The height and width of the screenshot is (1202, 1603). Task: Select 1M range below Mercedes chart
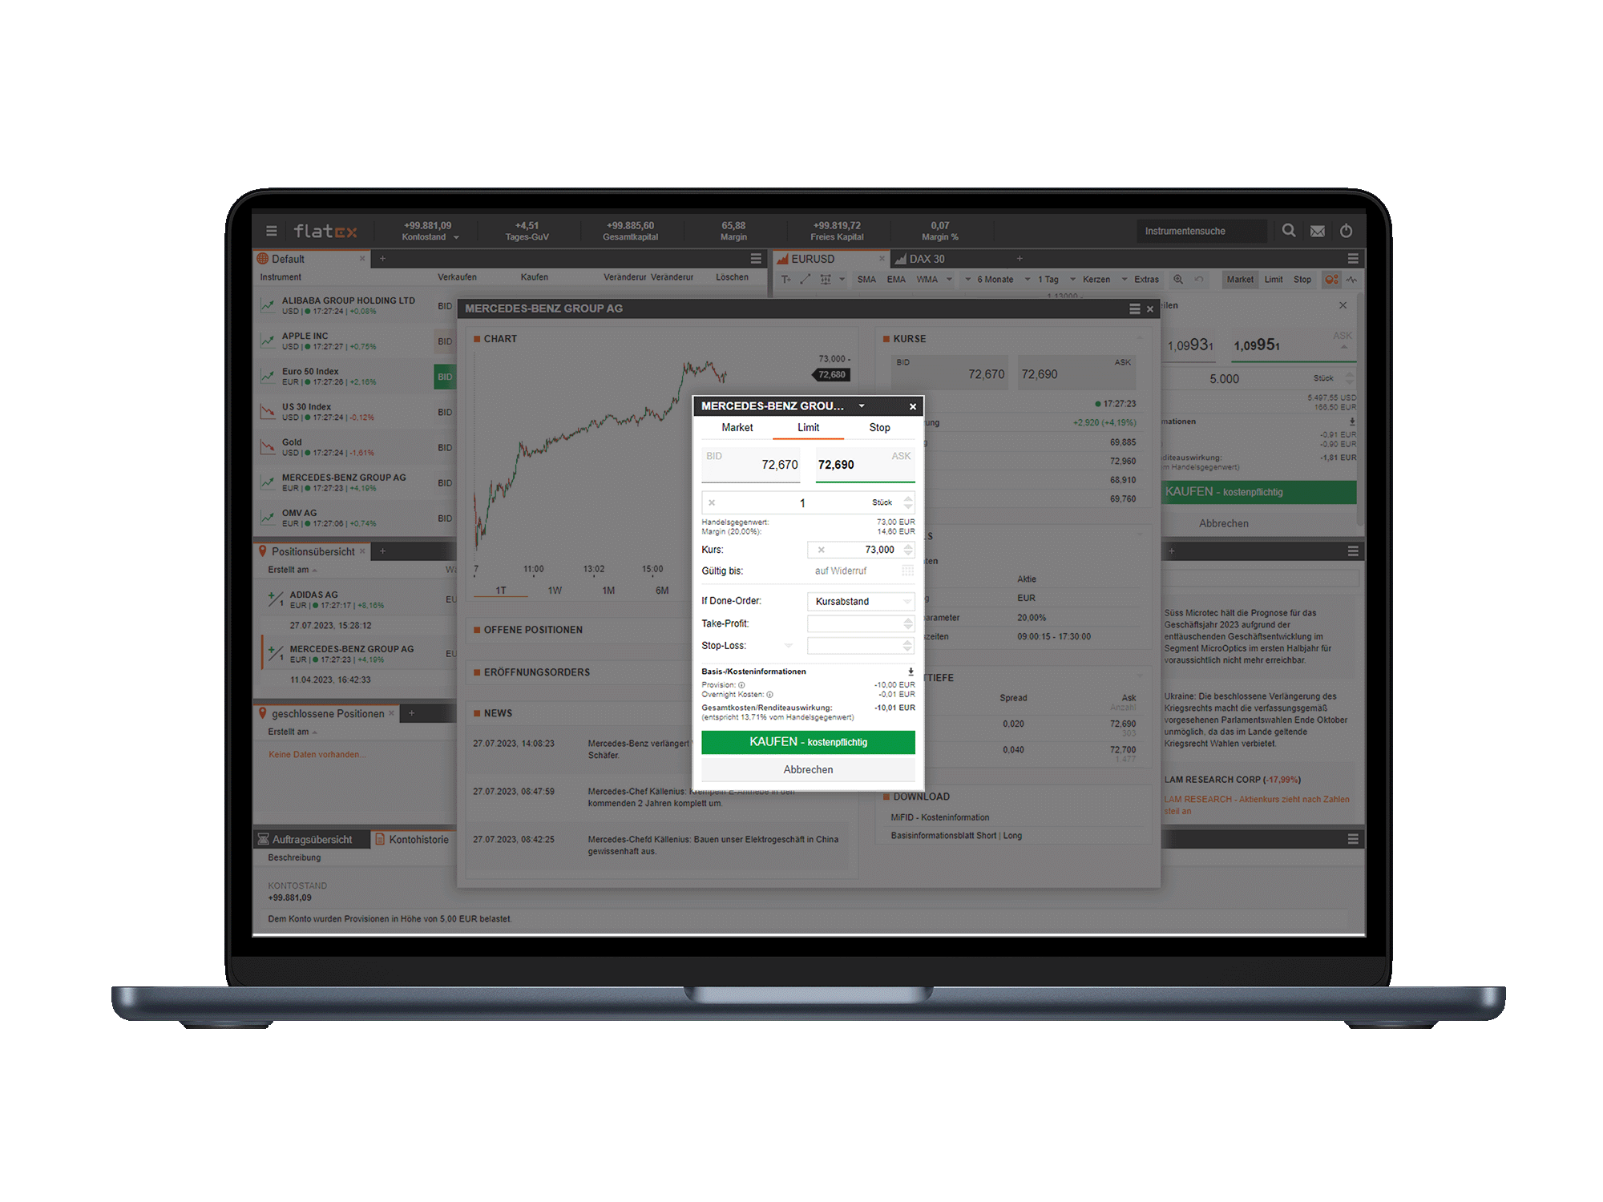(609, 591)
